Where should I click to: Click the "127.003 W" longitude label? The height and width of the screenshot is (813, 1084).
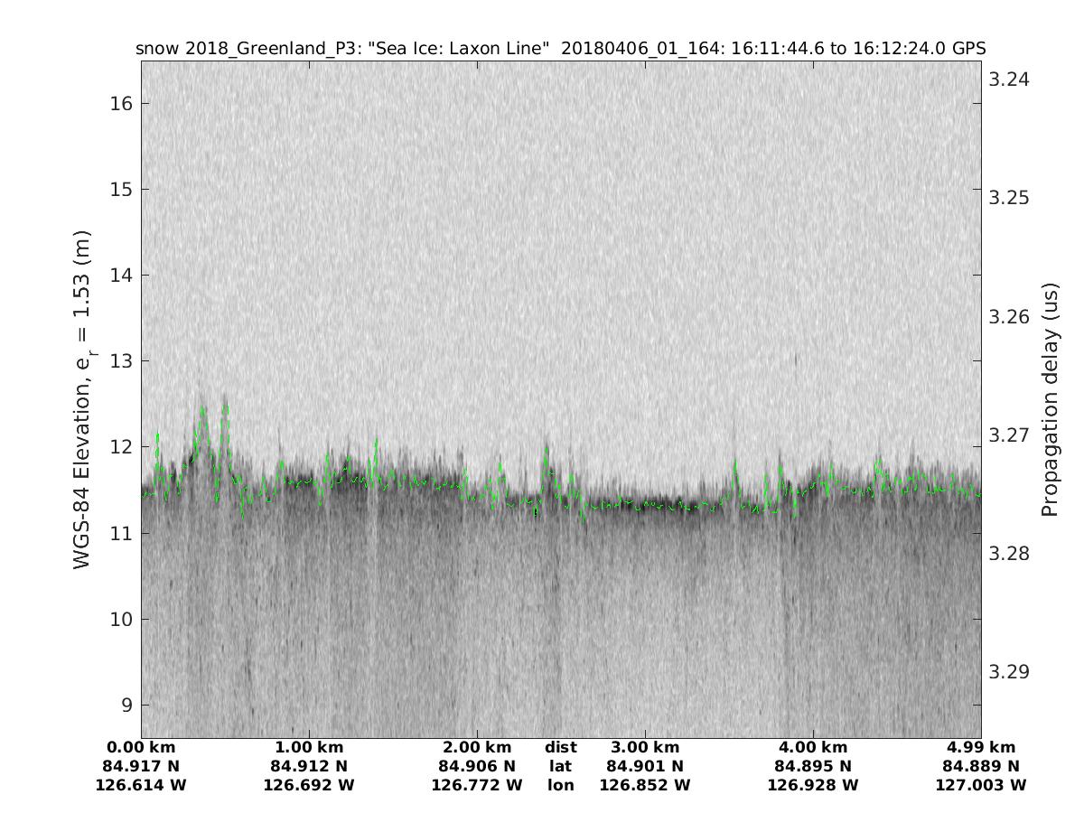[981, 786]
